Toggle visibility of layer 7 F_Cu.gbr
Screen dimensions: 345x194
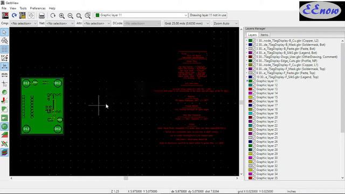point(254,65)
